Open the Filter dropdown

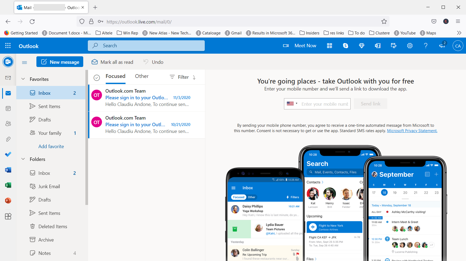179,77
